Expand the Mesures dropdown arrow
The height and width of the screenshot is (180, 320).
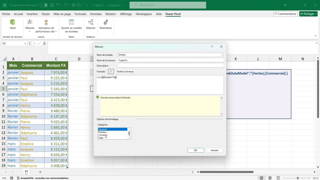click(30, 31)
